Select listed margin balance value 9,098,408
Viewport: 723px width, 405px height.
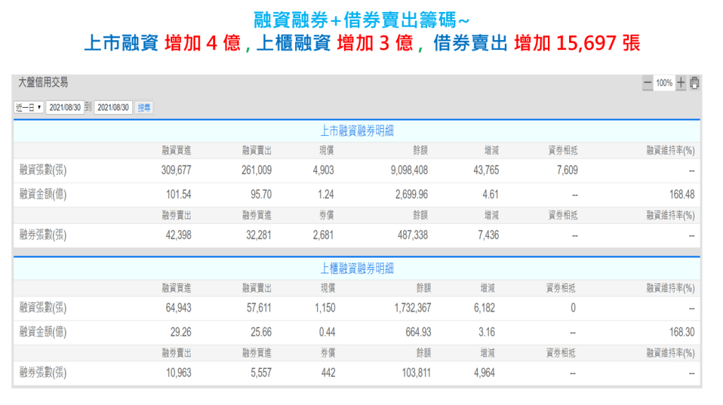coord(403,170)
